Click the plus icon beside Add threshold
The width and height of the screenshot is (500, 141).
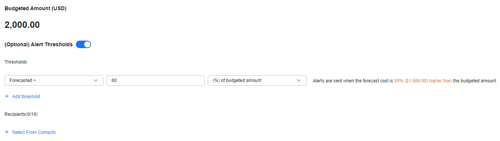(x=7, y=97)
